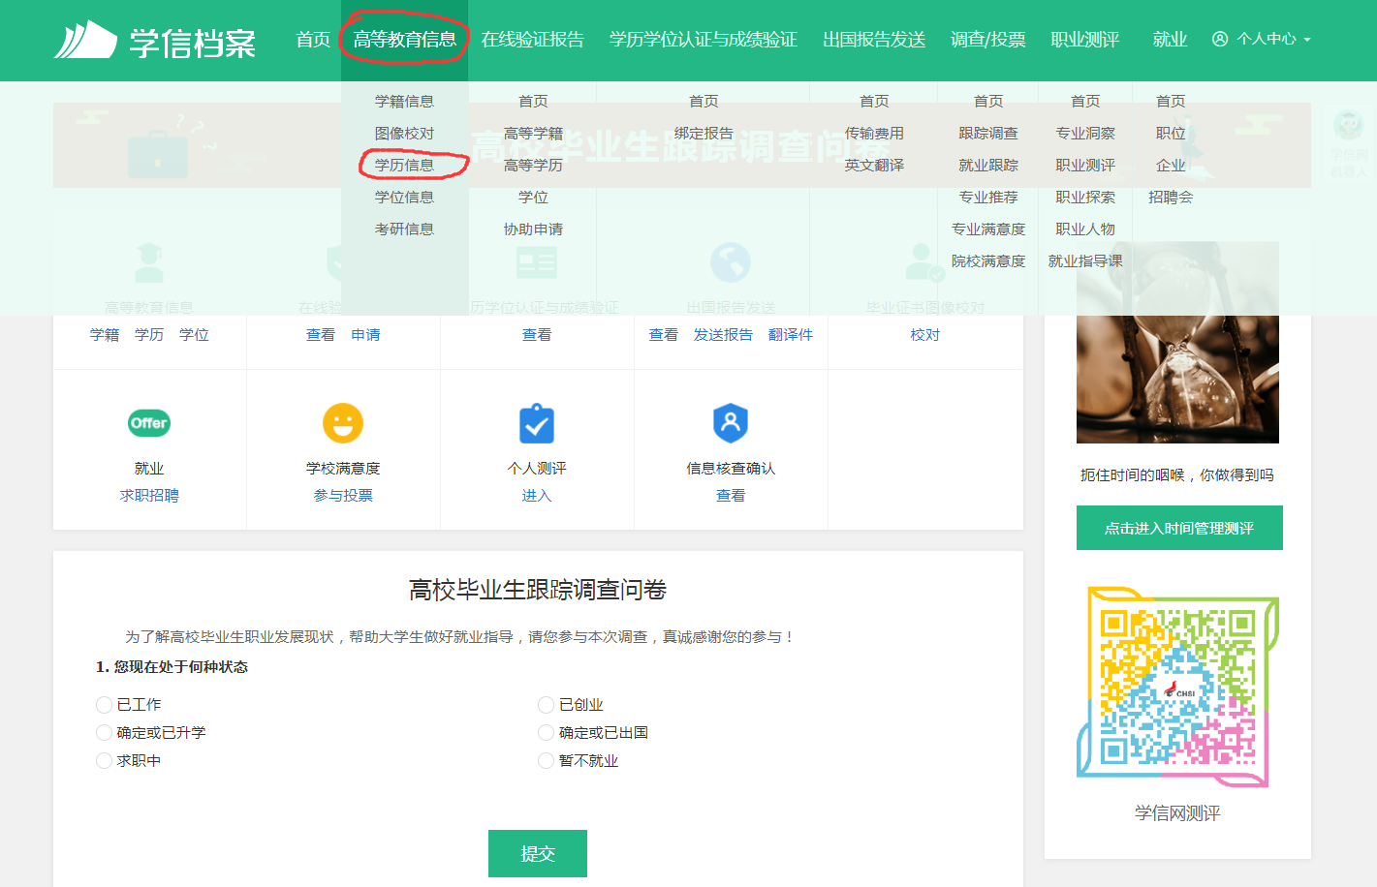Select 高等学籍 submenu item

click(533, 133)
